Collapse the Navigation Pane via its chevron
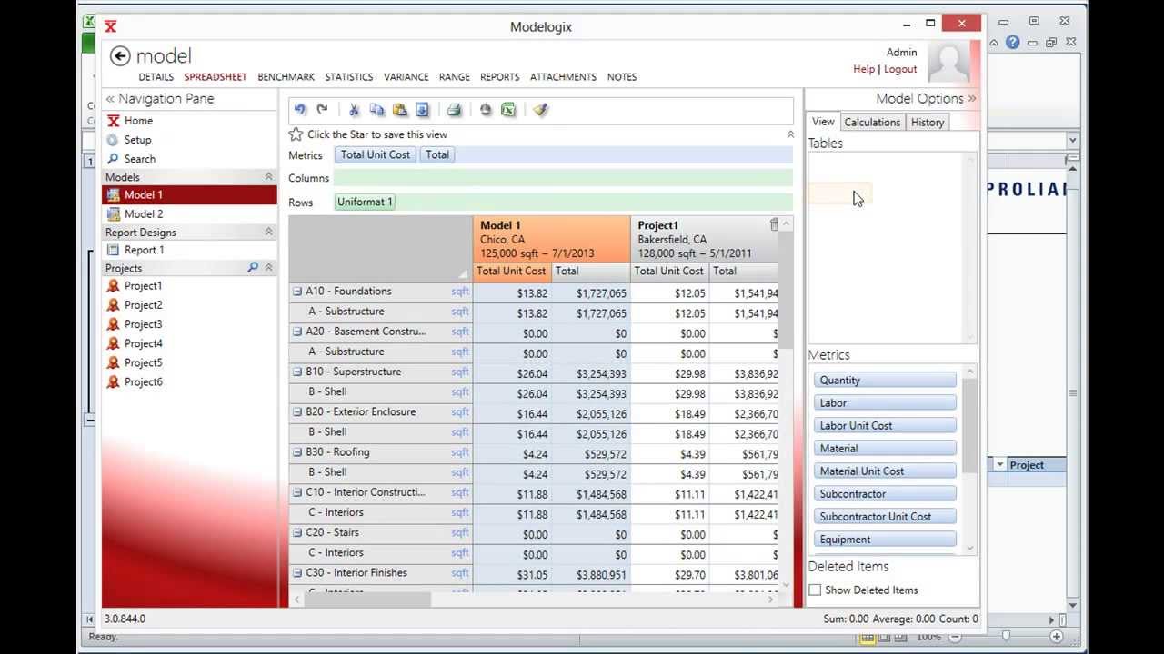This screenshot has width=1164, height=654. tap(110, 99)
